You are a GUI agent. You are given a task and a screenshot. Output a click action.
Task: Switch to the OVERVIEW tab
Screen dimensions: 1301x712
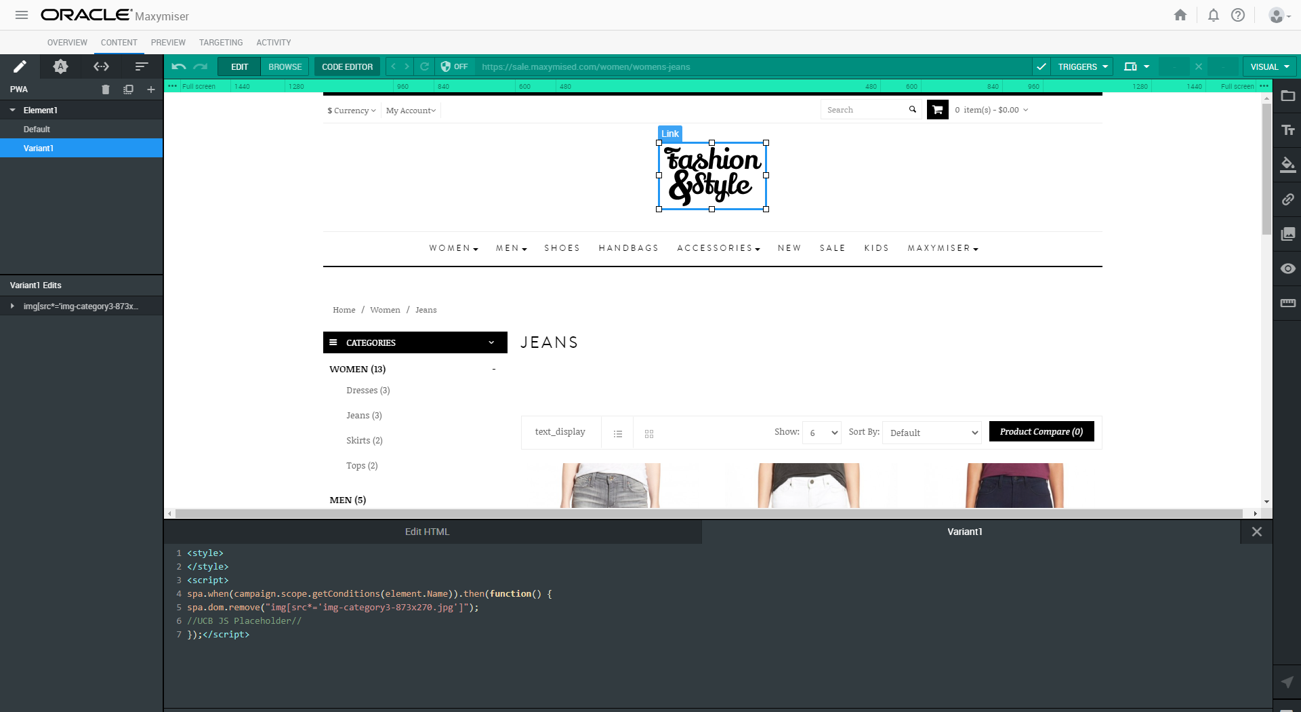coord(67,42)
